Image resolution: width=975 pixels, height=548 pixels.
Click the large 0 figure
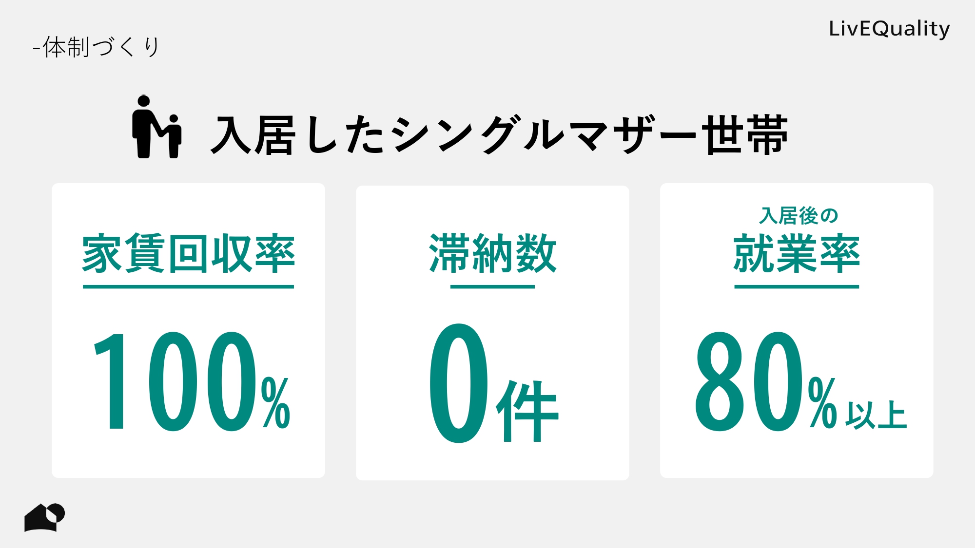pyautogui.click(x=459, y=383)
